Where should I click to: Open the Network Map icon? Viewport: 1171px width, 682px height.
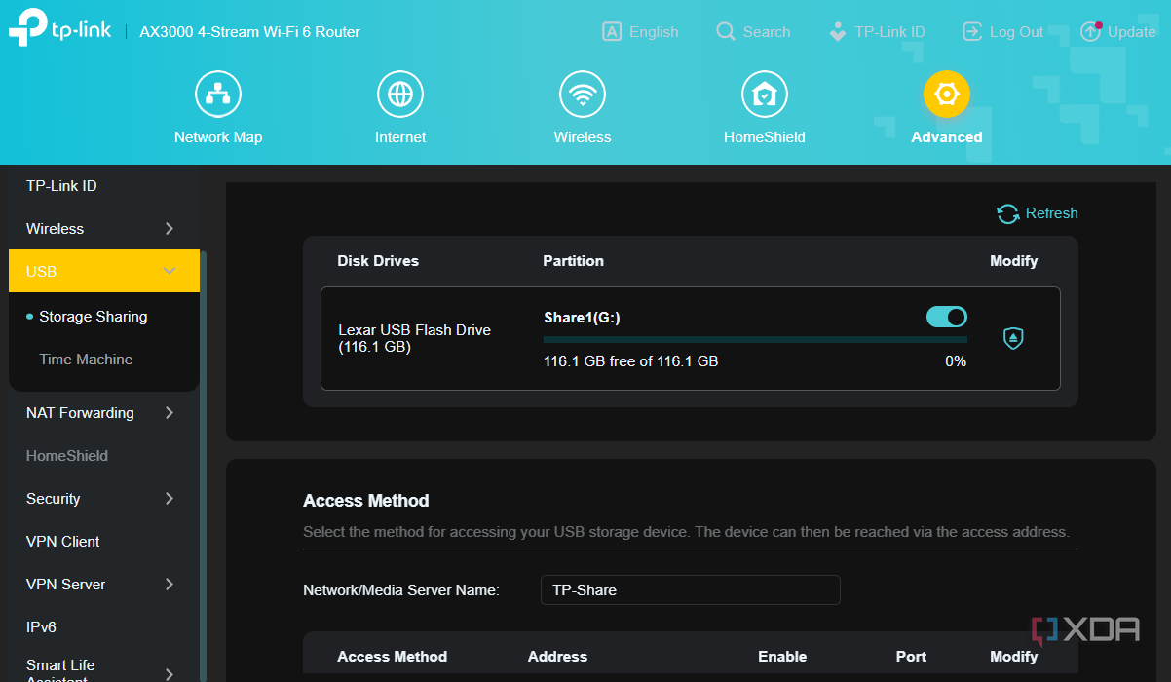(x=218, y=95)
